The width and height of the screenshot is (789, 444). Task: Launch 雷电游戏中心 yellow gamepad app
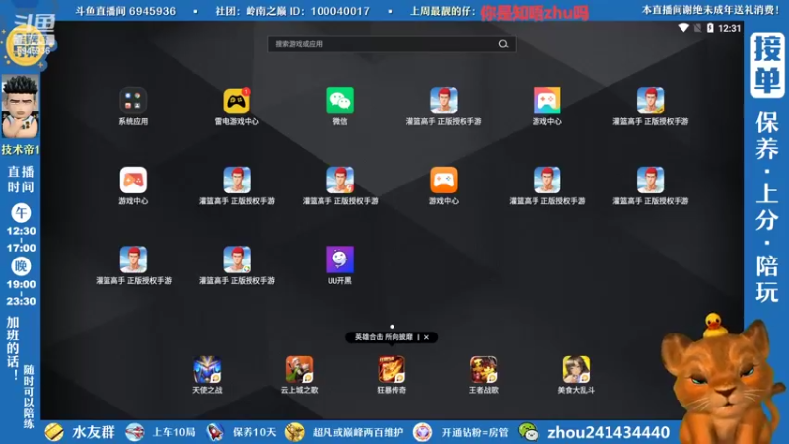237,101
